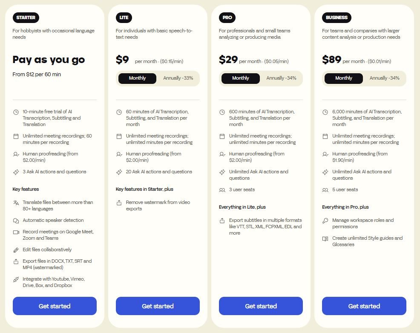Viewport: 420px width, 333px height.
Task: Click the export icon in Lite plan
Action: (119, 203)
